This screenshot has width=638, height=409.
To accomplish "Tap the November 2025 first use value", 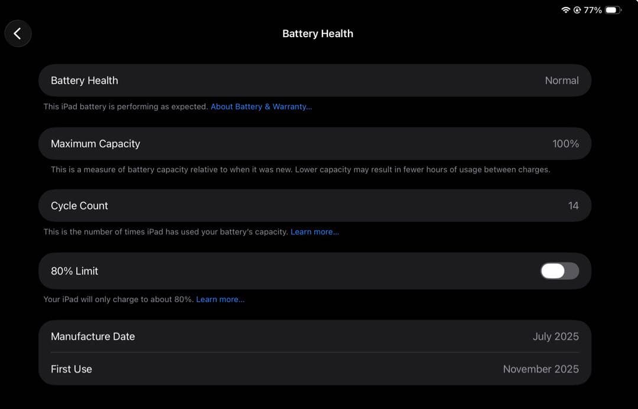I will click(541, 369).
